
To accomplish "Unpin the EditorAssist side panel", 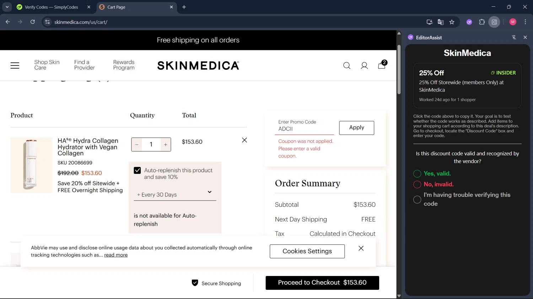I will (514, 37).
